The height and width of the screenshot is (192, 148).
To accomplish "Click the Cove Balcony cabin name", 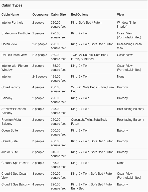I will pos(11,87).
